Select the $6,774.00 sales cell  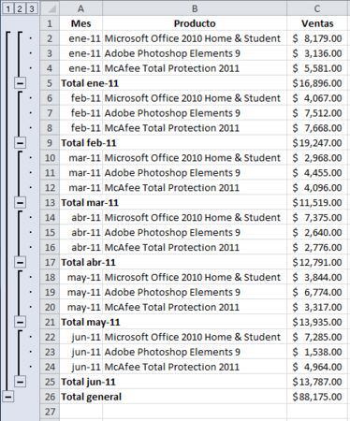[x=317, y=292]
